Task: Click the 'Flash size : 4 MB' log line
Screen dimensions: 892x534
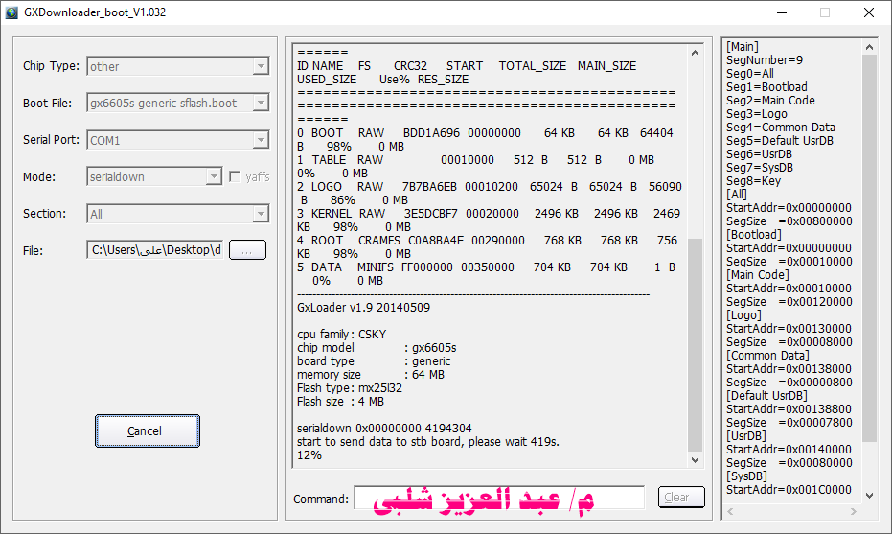Action: click(340, 402)
